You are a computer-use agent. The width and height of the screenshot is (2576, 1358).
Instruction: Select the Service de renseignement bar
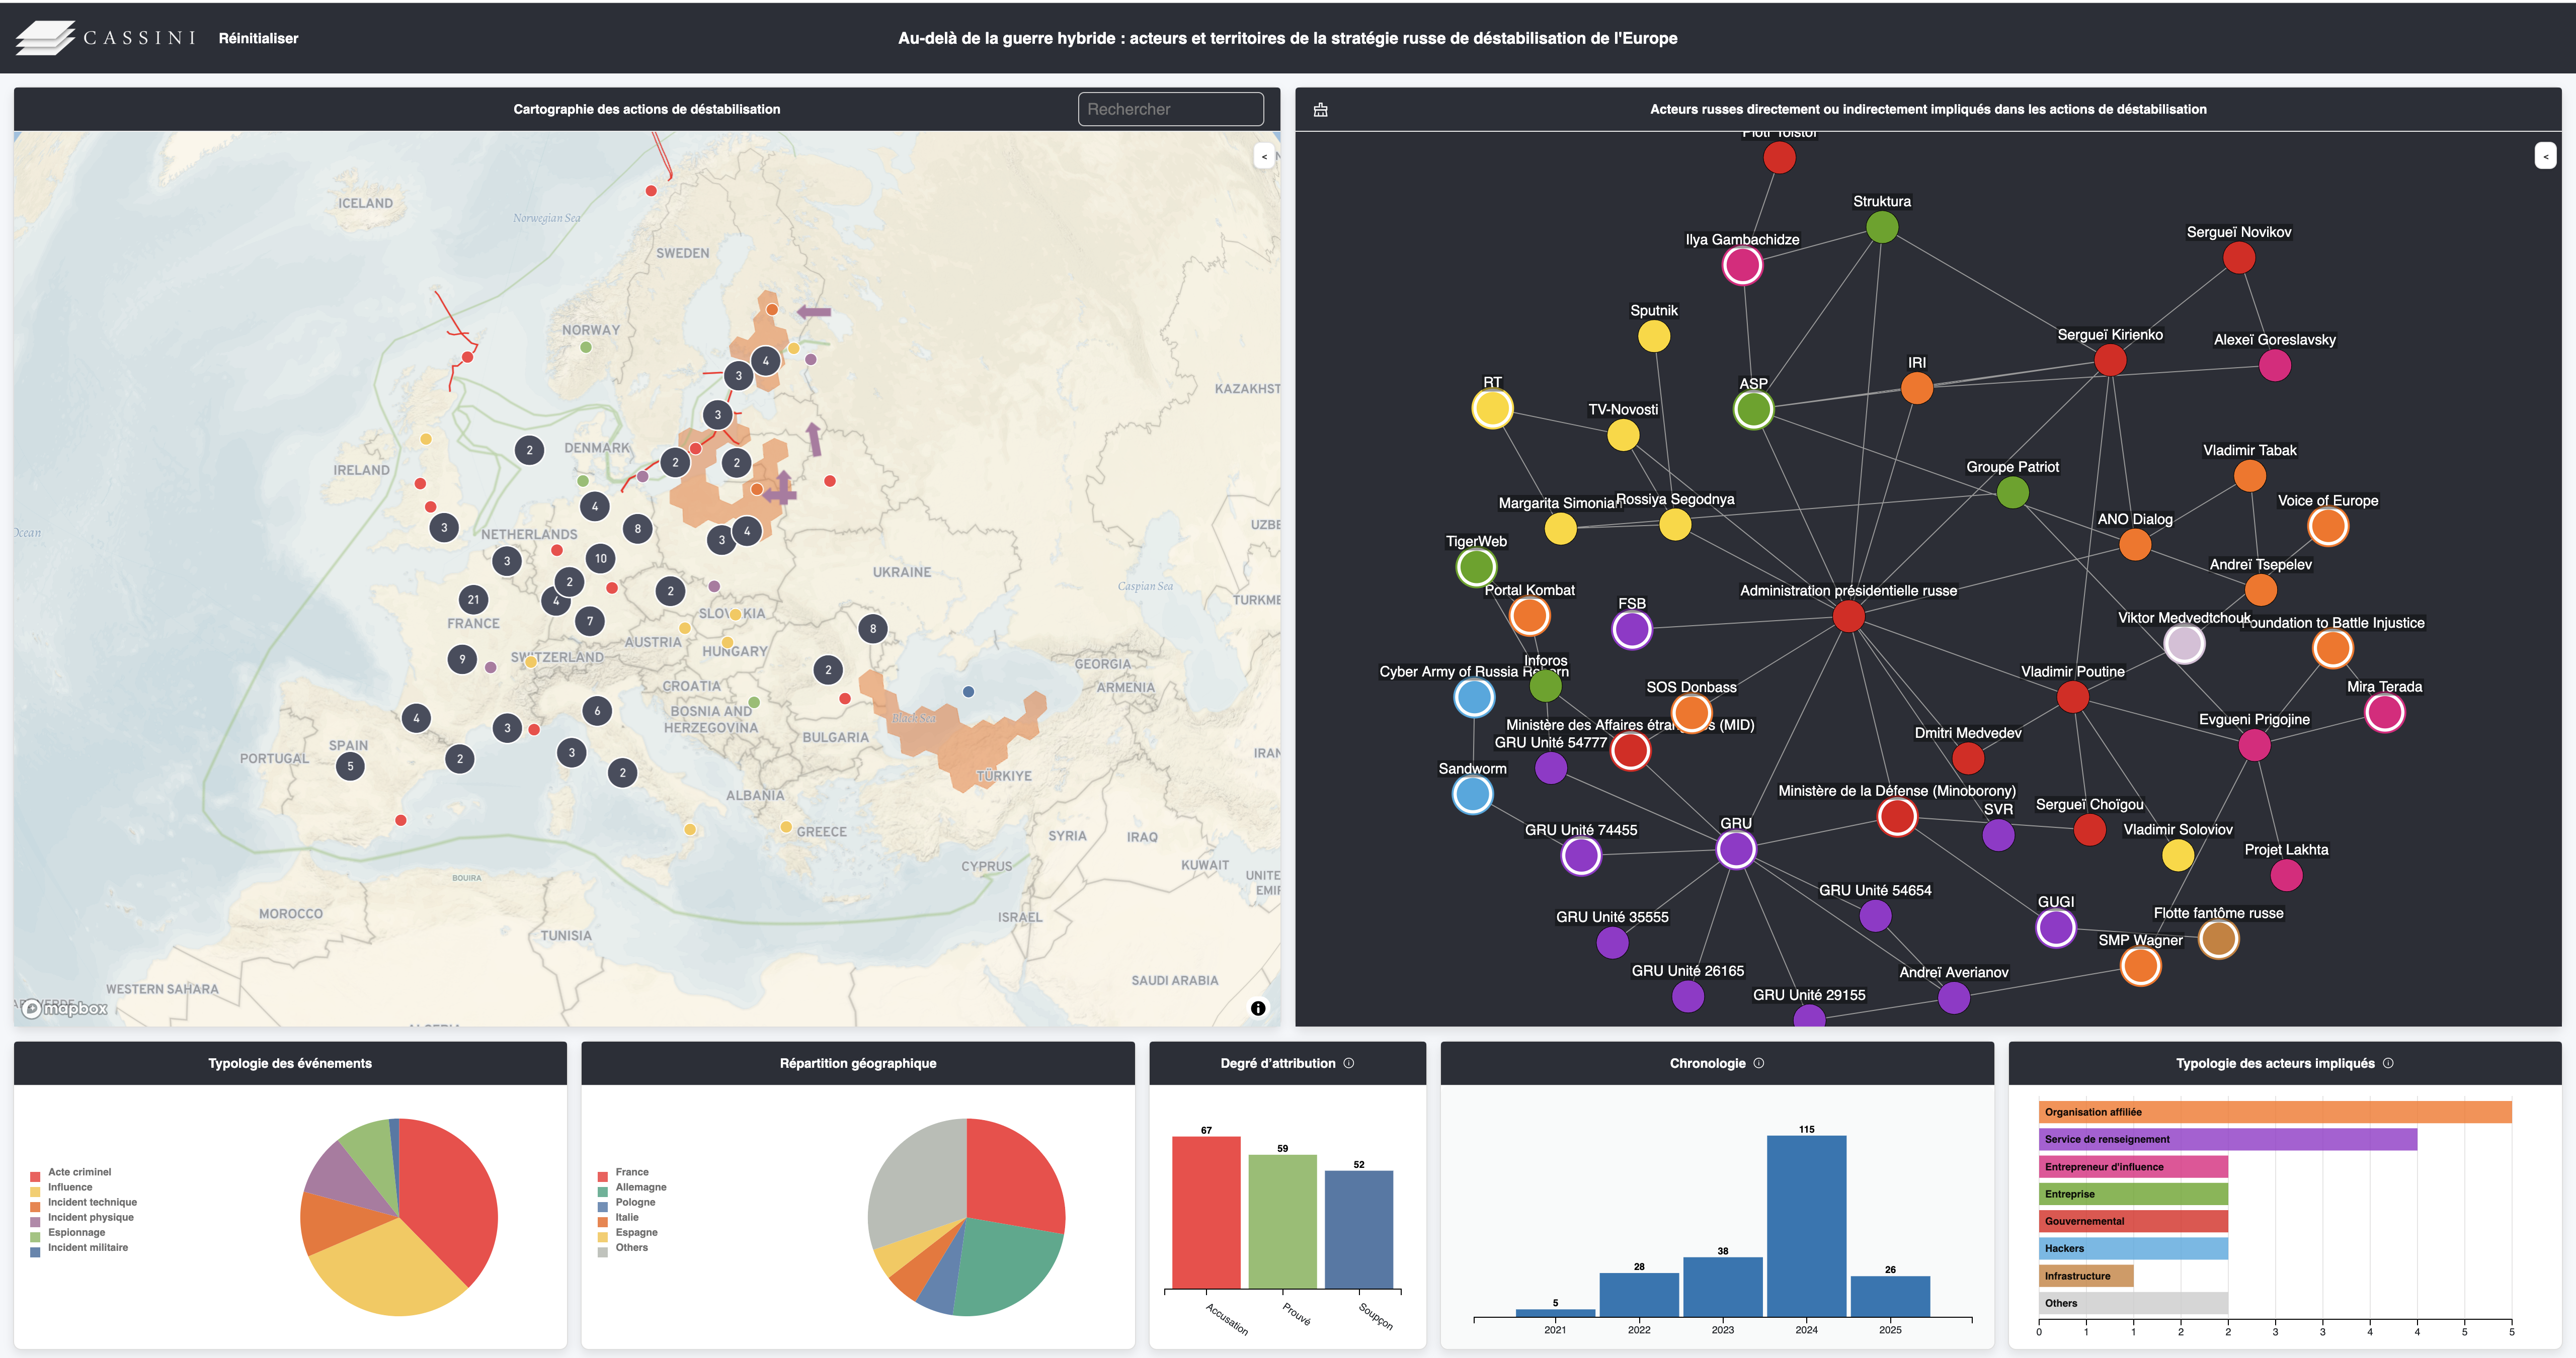[2227, 1139]
